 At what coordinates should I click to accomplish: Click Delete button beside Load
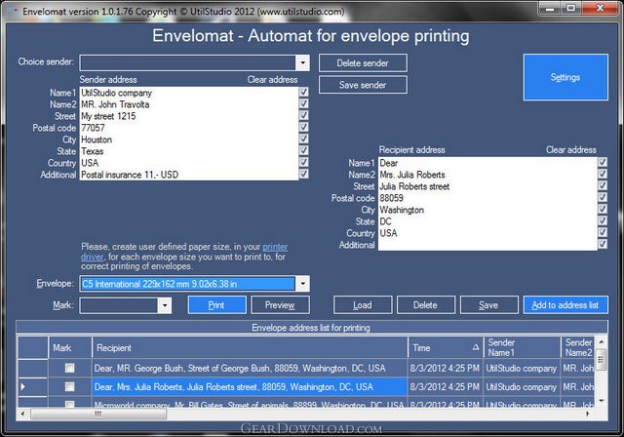click(425, 305)
